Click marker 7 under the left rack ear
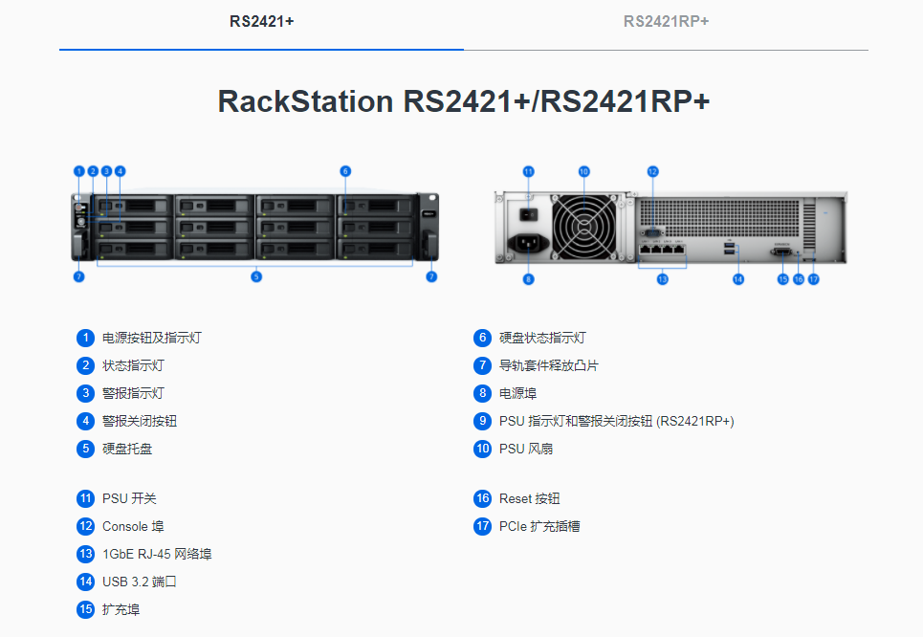This screenshot has height=637, width=923. coord(78,276)
